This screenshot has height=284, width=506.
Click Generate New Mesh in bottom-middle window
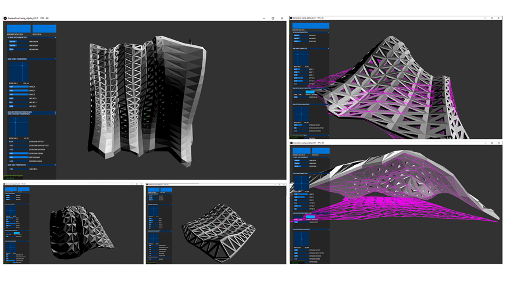[154, 189]
